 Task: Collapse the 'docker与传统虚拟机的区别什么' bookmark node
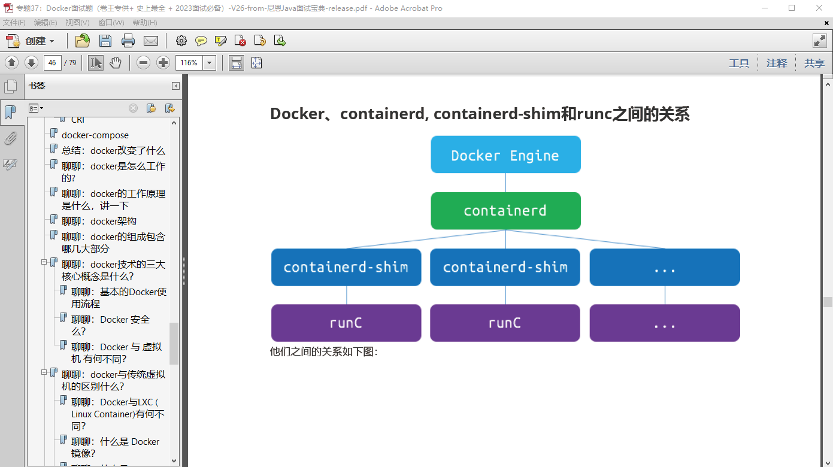click(x=44, y=372)
